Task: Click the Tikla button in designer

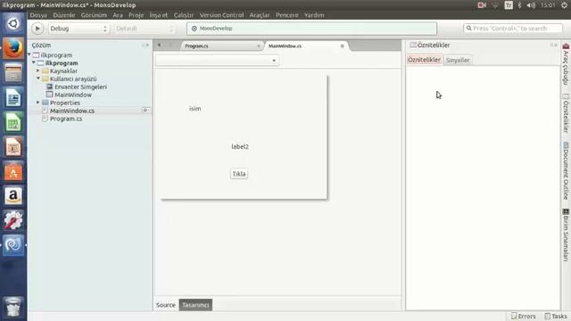Action: 239,174
